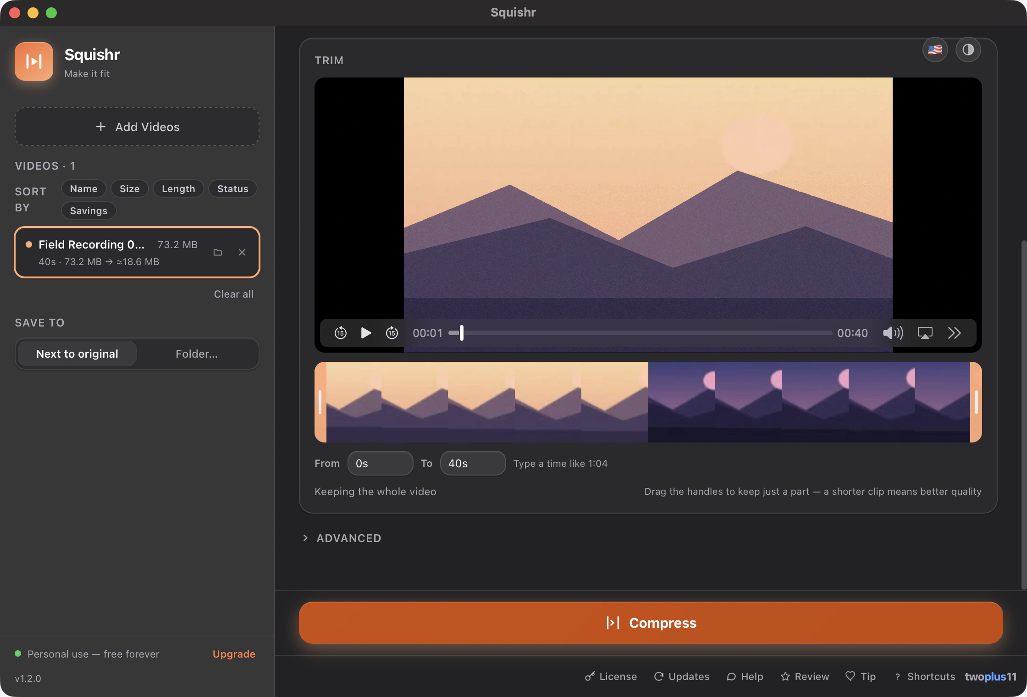
Task: Zoom the Squishr window with green button
Action: pyautogui.click(x=51, y=12)
